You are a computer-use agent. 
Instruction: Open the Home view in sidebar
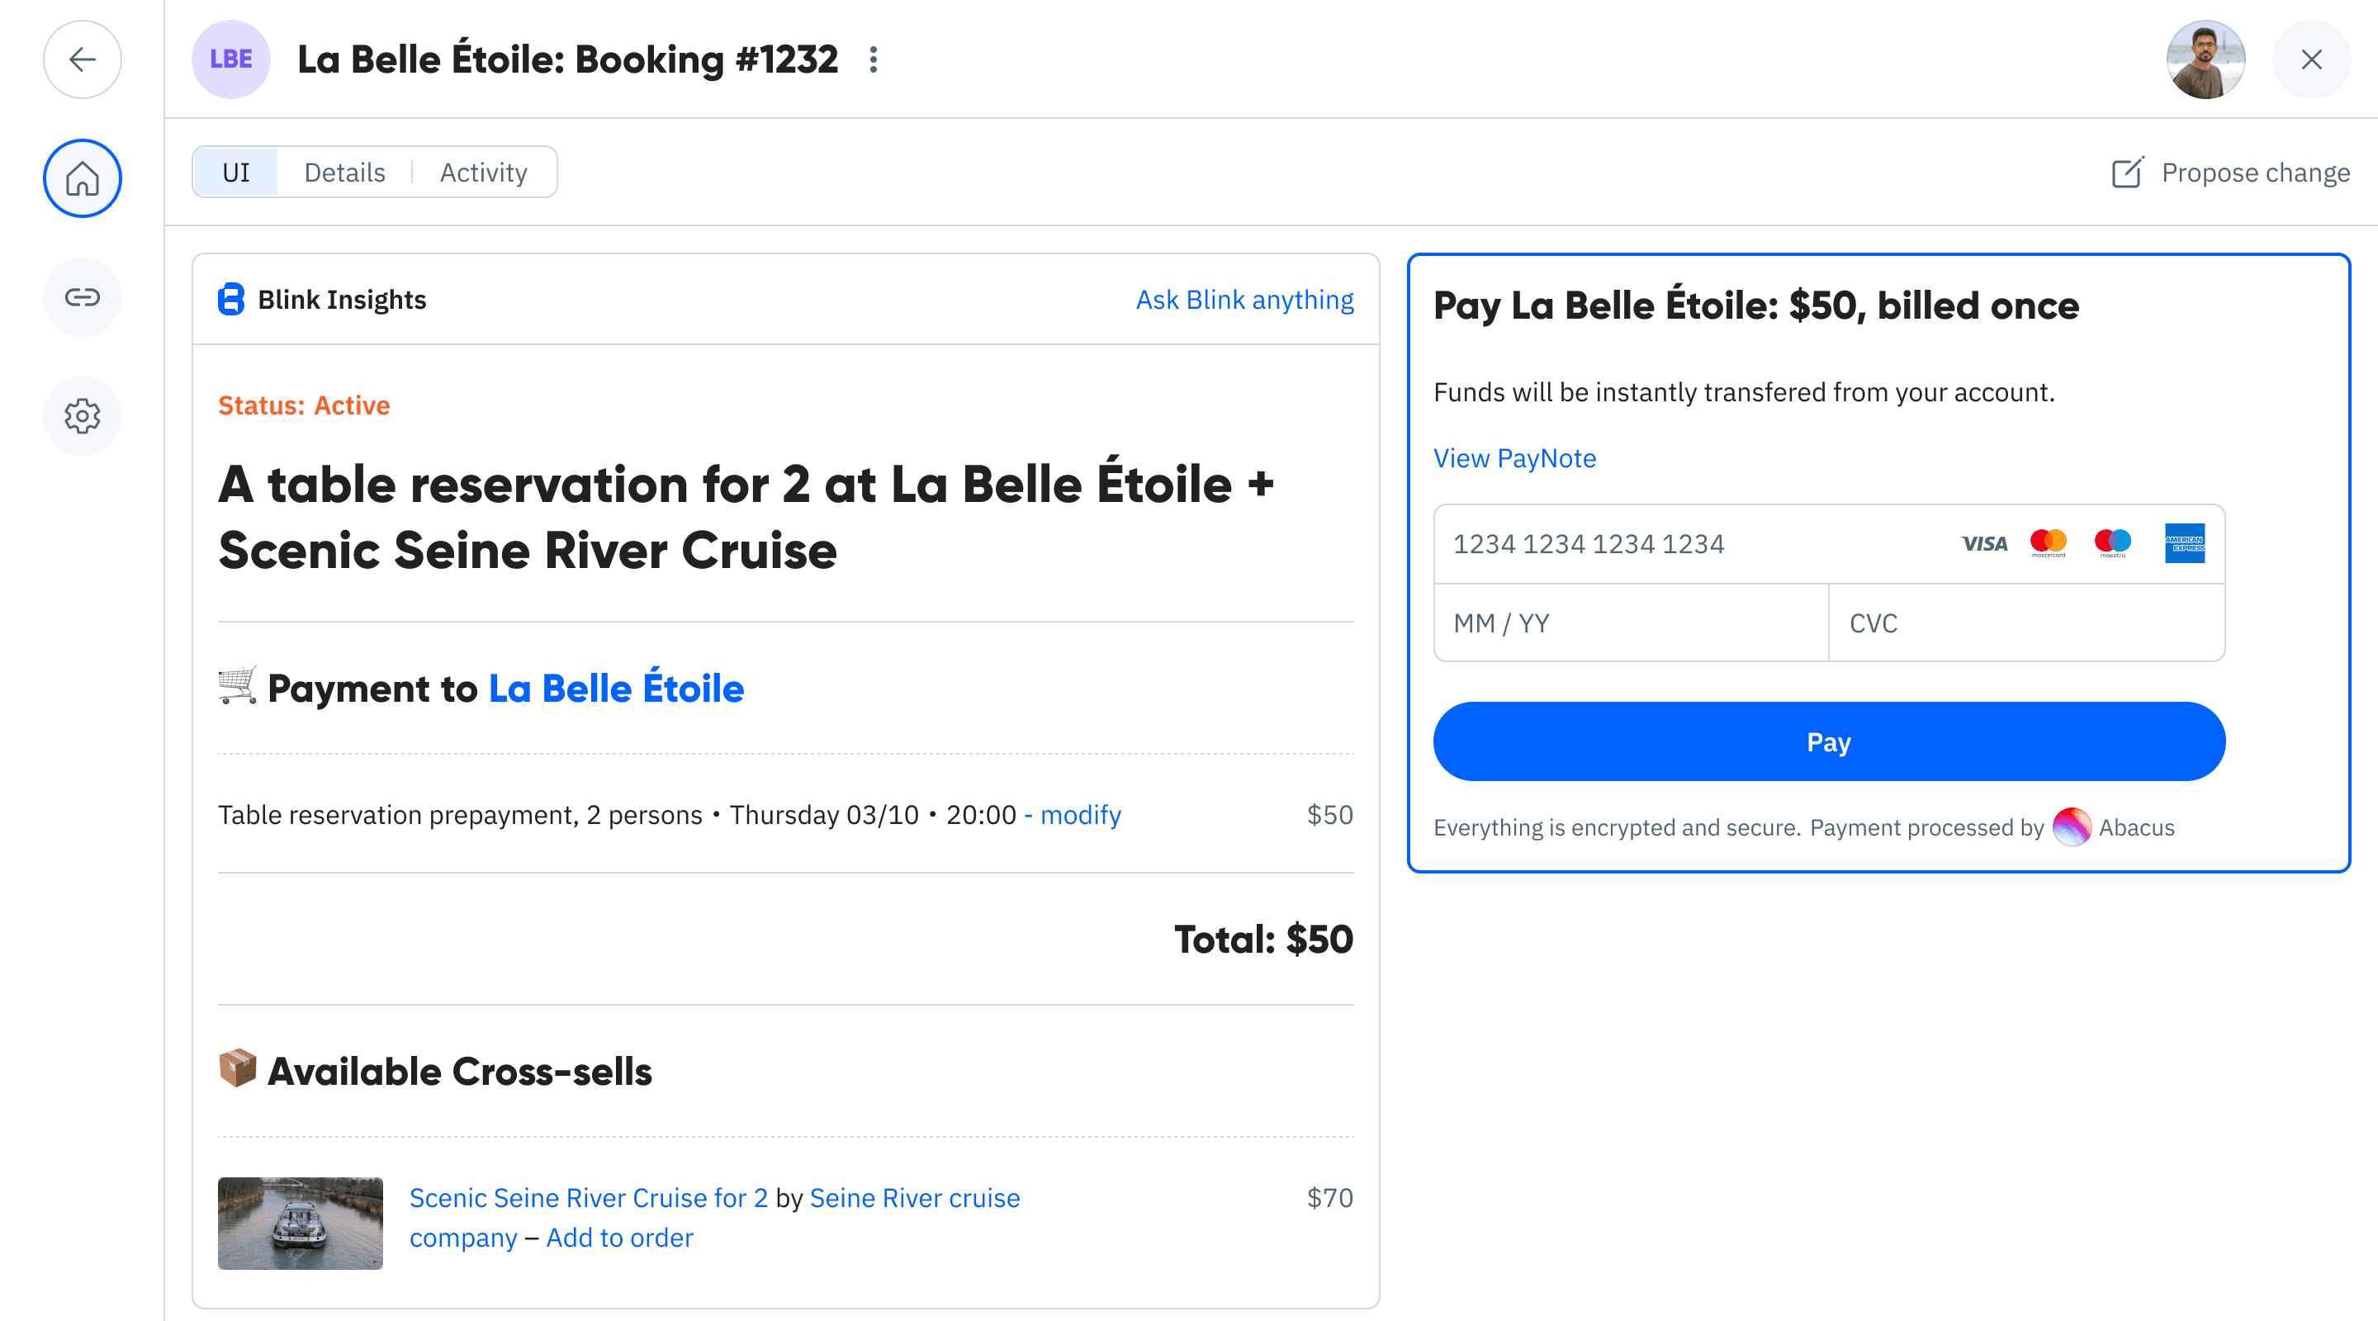tap(83, 178)
